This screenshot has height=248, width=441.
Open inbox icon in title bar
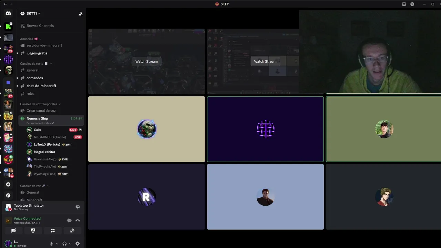click(404, 4)
